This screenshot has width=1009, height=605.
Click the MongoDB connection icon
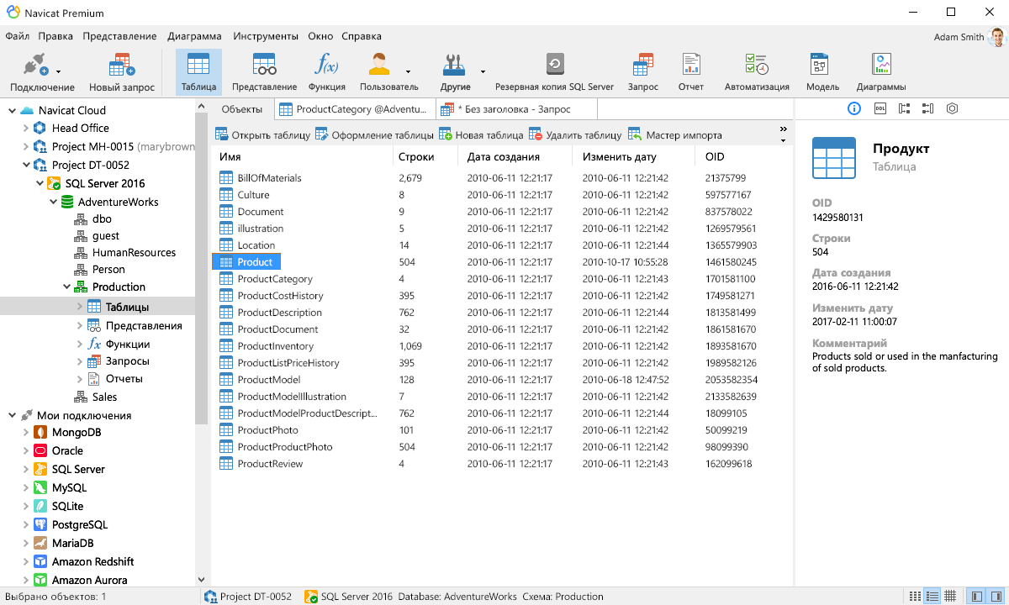click(x=40, y=433)
